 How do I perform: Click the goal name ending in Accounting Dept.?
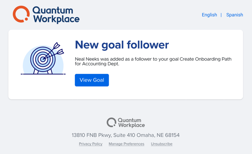click(97, 64)
